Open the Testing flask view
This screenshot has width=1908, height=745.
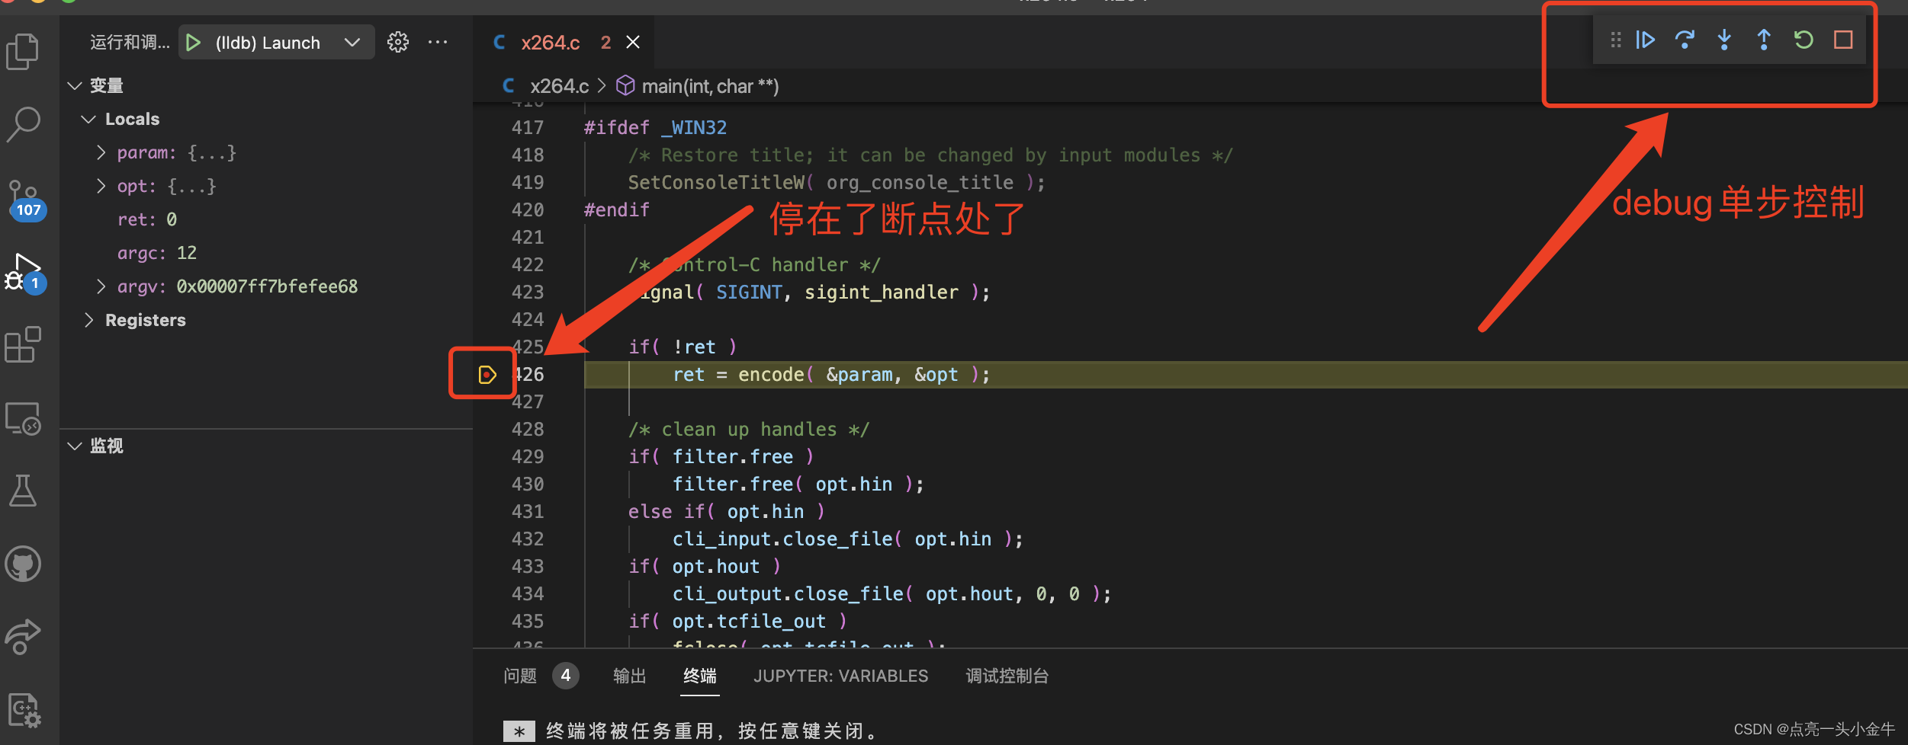click(x=23, y=491)
